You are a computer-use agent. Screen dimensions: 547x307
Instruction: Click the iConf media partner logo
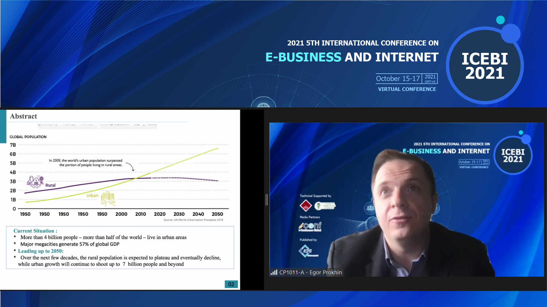point(310,227)
